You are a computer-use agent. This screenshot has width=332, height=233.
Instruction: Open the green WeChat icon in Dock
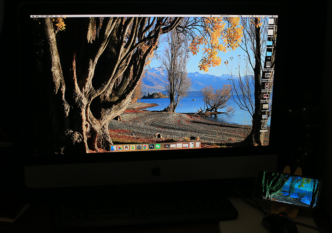tap(158, 146)
